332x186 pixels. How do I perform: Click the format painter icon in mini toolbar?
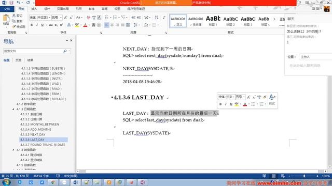click(x=265, y=97)
